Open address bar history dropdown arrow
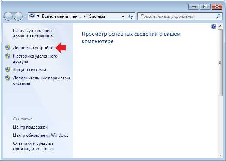The width and height of the screenshot is (226, 161). pyautogui.click(x=123, y=17)
